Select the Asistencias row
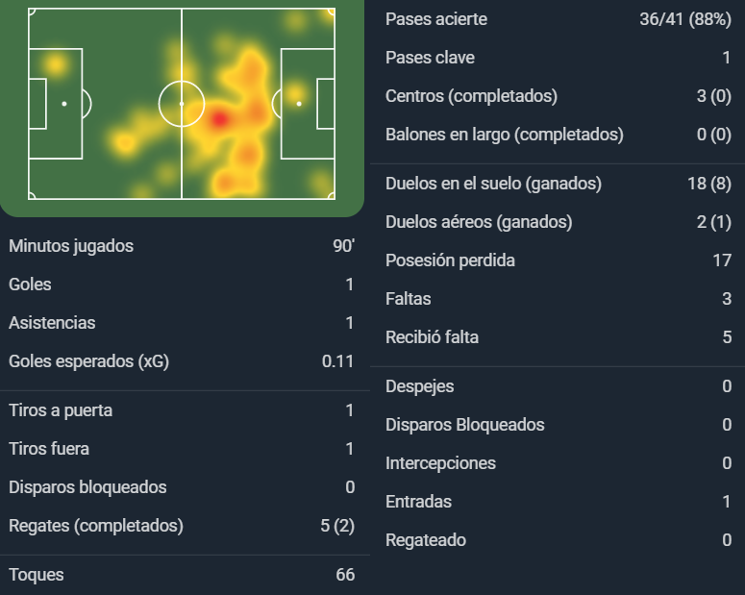The width and height of the screenshot is (745, 595). [182, 323]
